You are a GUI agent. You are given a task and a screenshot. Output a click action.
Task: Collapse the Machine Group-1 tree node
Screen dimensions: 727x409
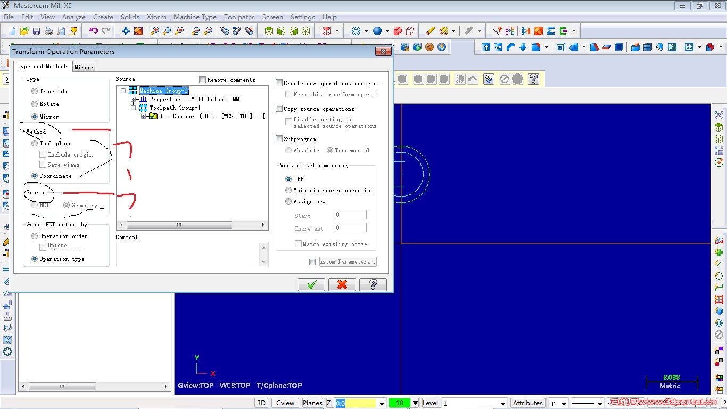point(124,91)
